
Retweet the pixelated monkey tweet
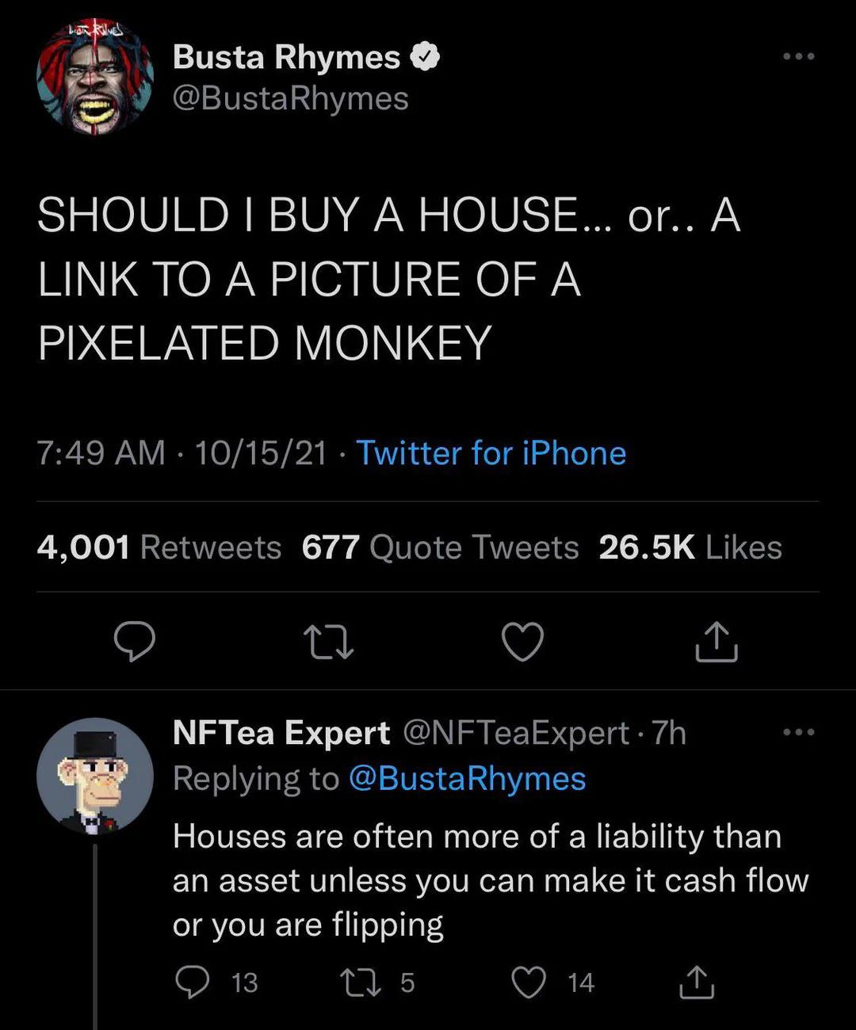click(x=330, y=642)
